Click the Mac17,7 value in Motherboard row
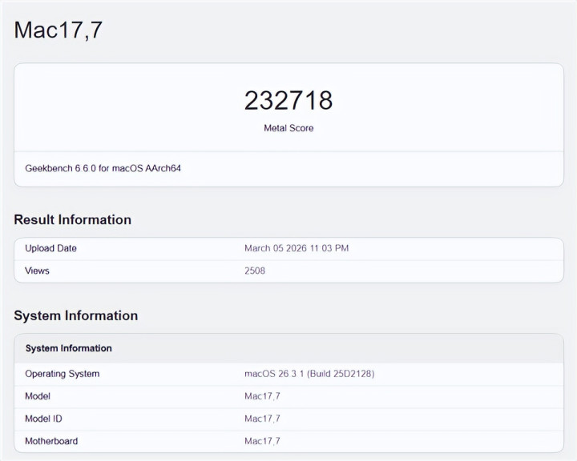Viewport: 577px width, 461px height. coord(262,441)
